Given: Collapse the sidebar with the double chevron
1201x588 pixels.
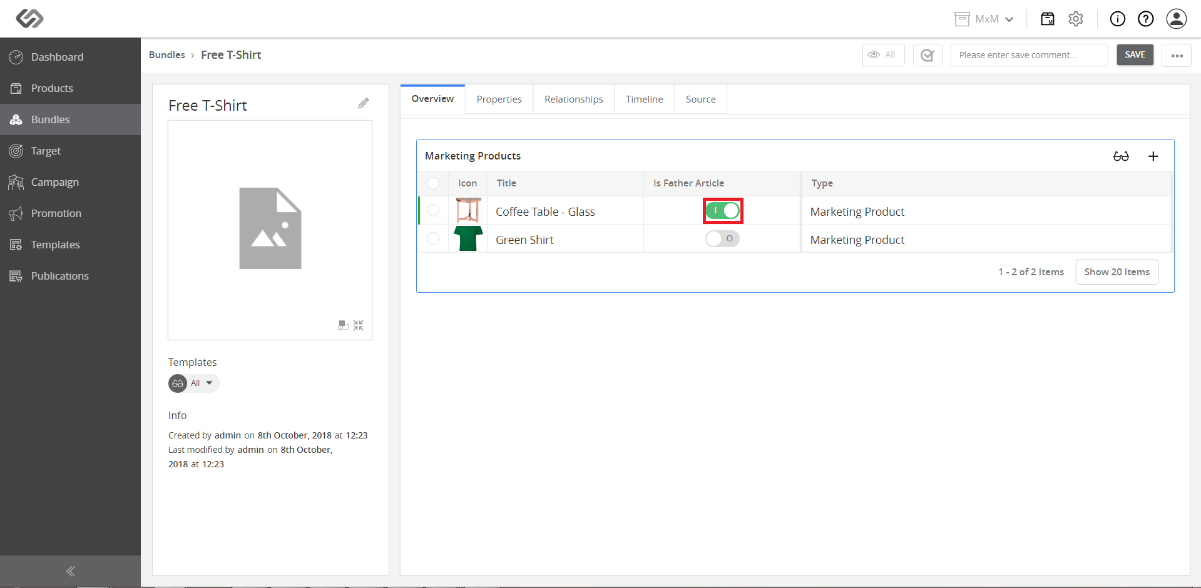Looking at the screenshot, I should pyautogui.click(x=71, y=571).
